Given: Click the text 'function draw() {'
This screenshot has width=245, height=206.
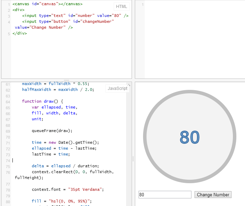Looking at the screenshot, I should pos(43,101).
